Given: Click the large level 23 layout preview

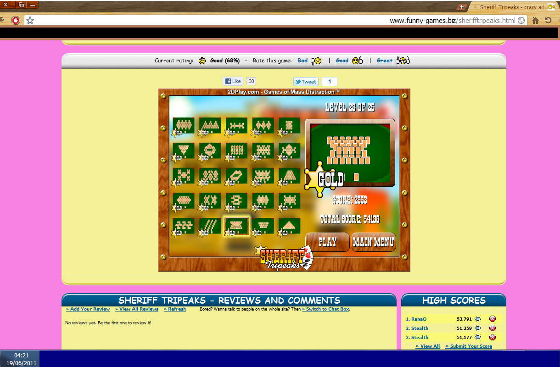Looking at the screenshot, I should (351, 152).
